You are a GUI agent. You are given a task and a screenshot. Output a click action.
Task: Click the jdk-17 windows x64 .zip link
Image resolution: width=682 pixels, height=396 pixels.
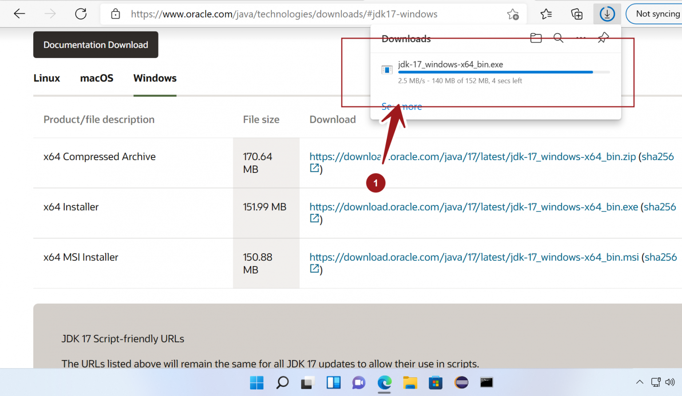[511, 157]
